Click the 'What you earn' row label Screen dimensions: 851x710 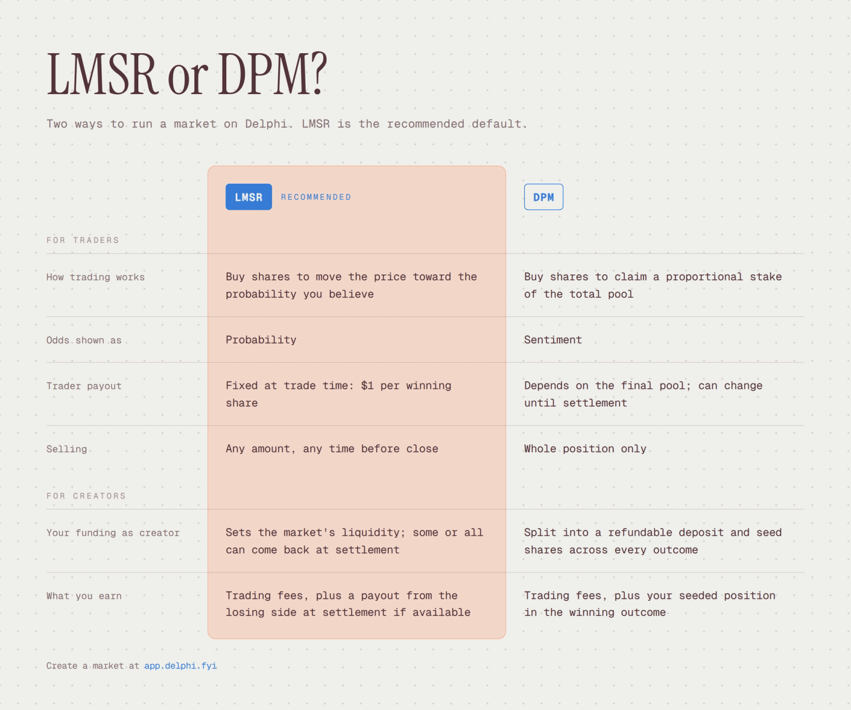pos(84,596)
